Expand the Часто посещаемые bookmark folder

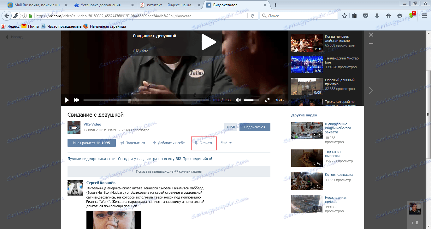point(61,26)
